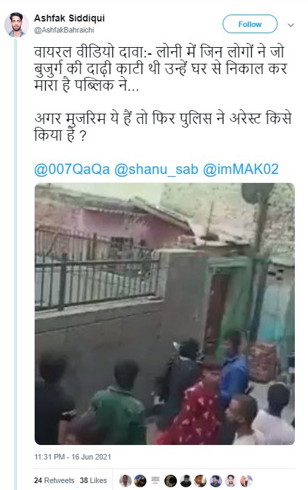Screen dimensions: 308x490
Task: Play the embedded street video
Action: (164, 314)
